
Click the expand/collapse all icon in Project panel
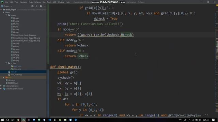[36, 6]
